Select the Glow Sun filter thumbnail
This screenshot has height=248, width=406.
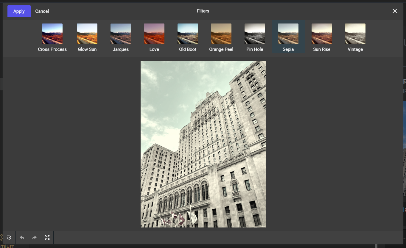[x=87, y=34]
